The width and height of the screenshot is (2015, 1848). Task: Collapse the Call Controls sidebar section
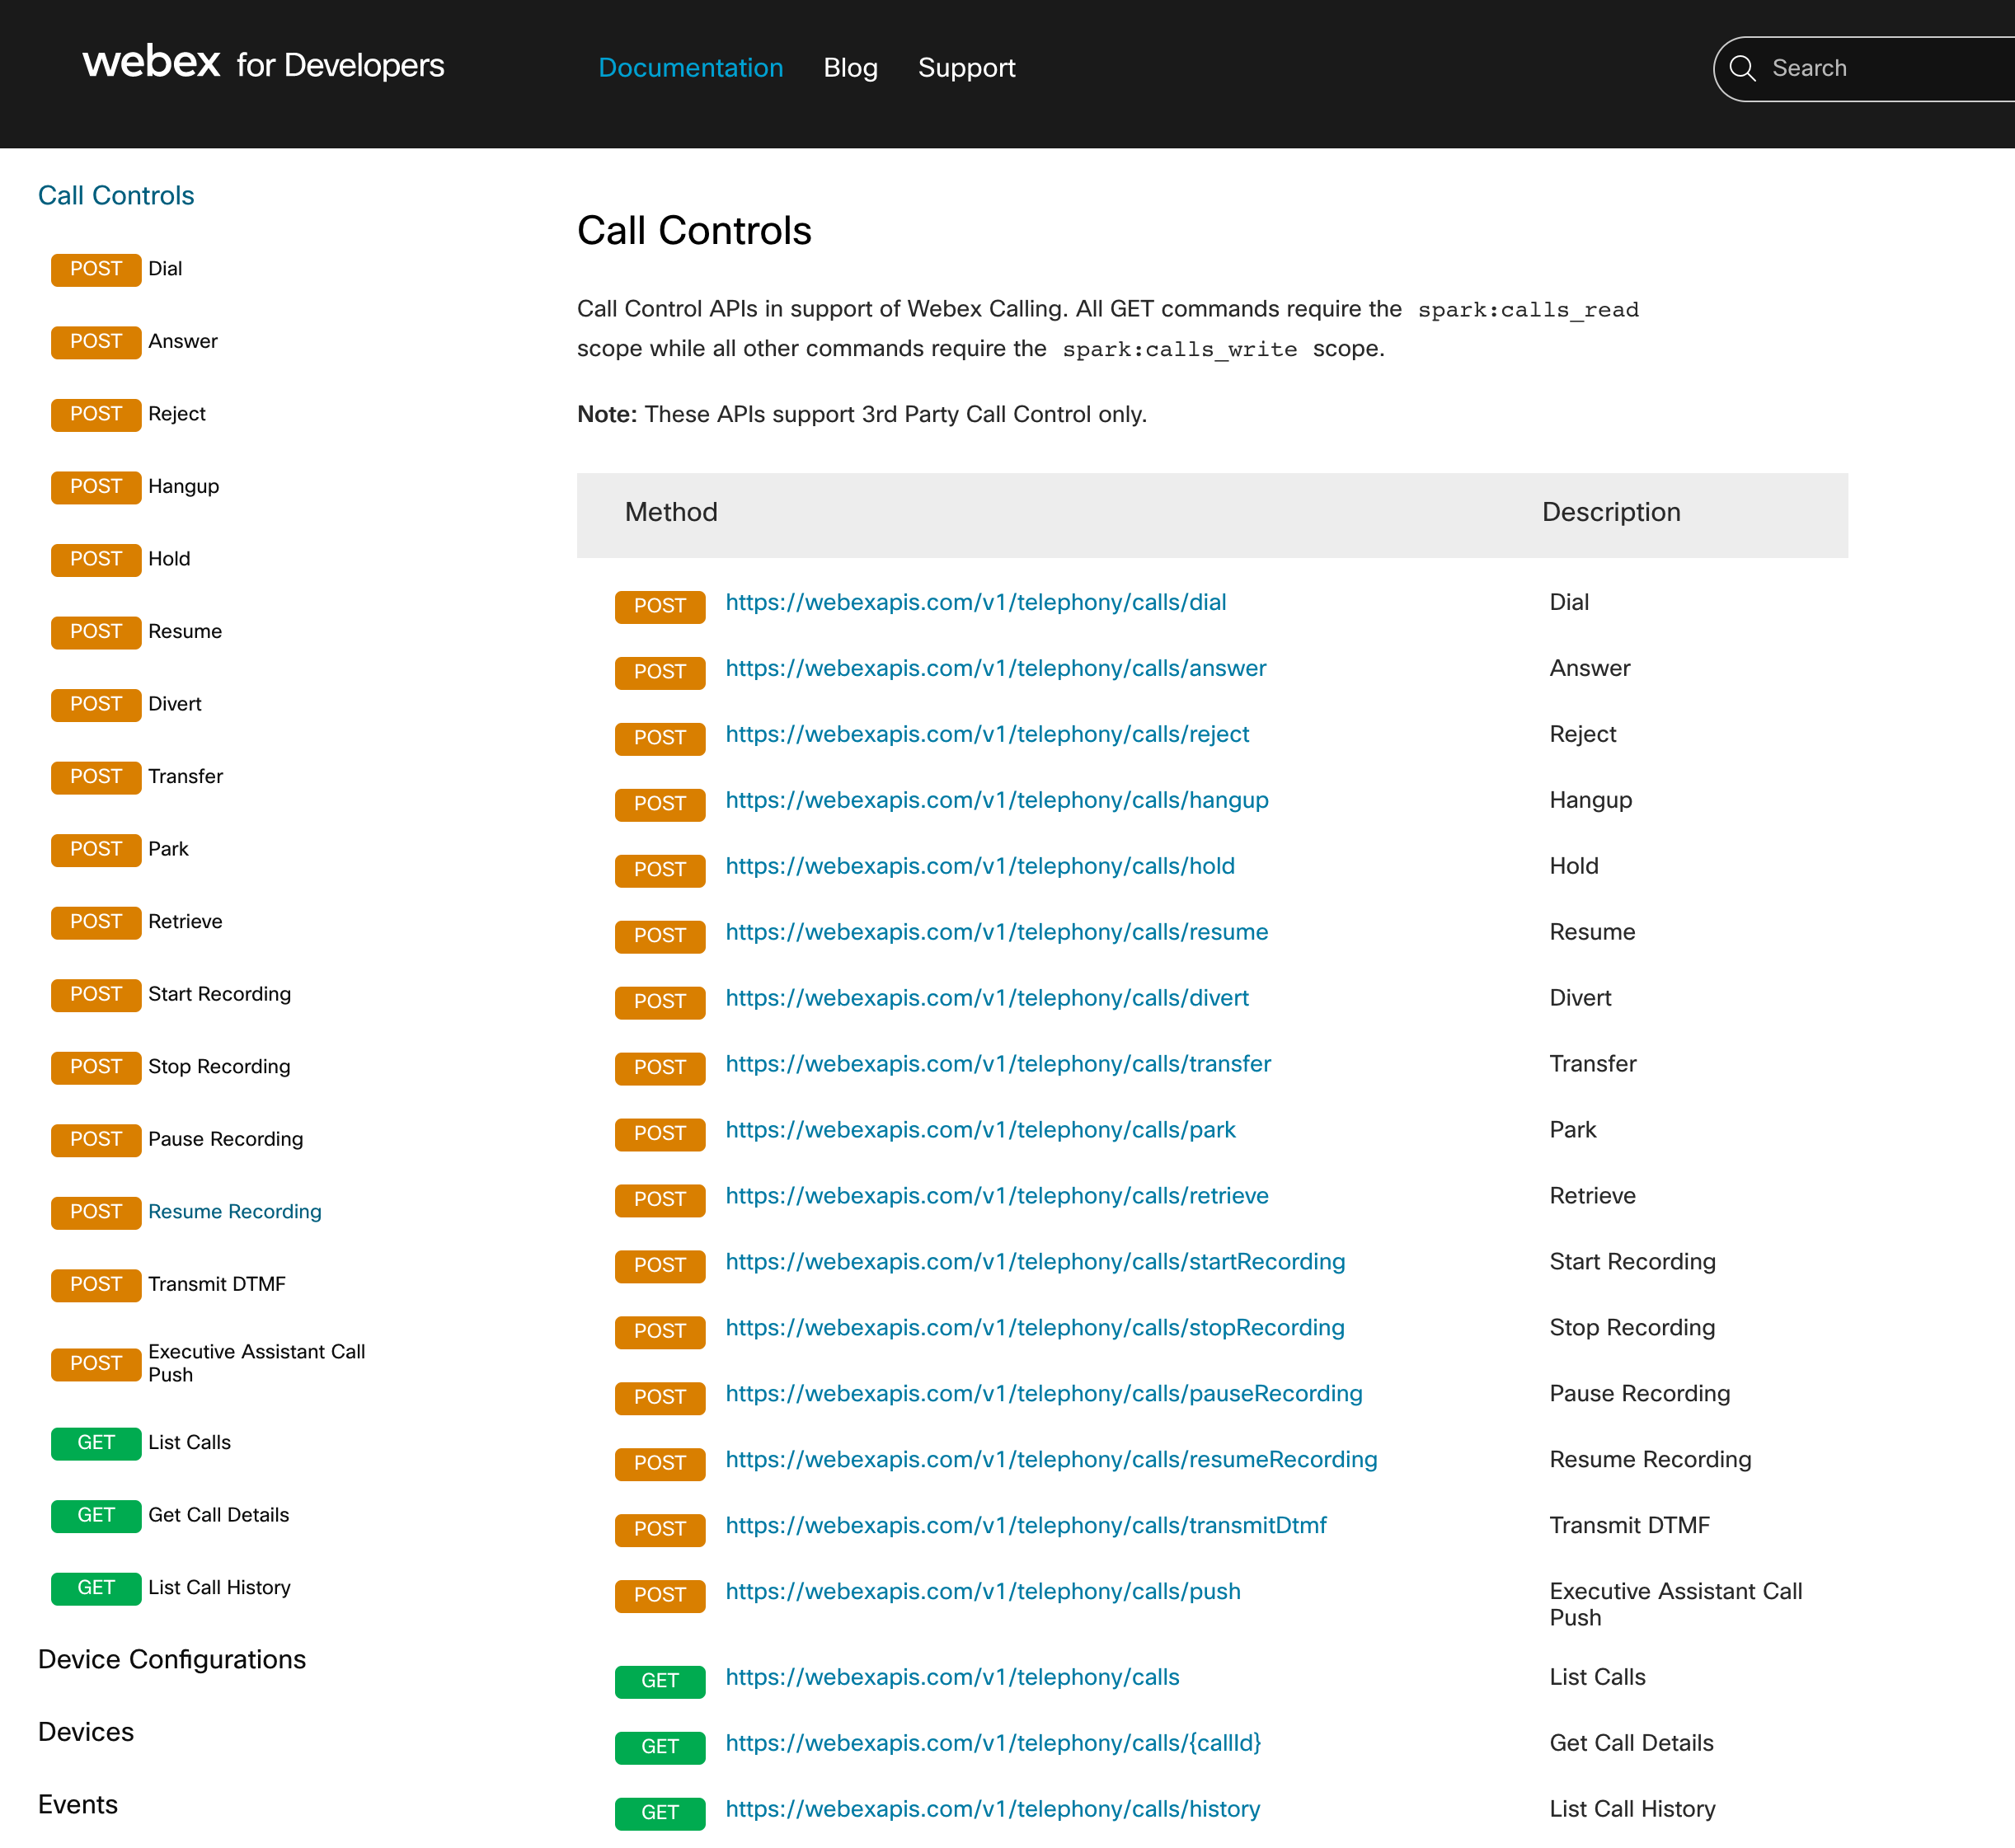(x=116, y=195)
